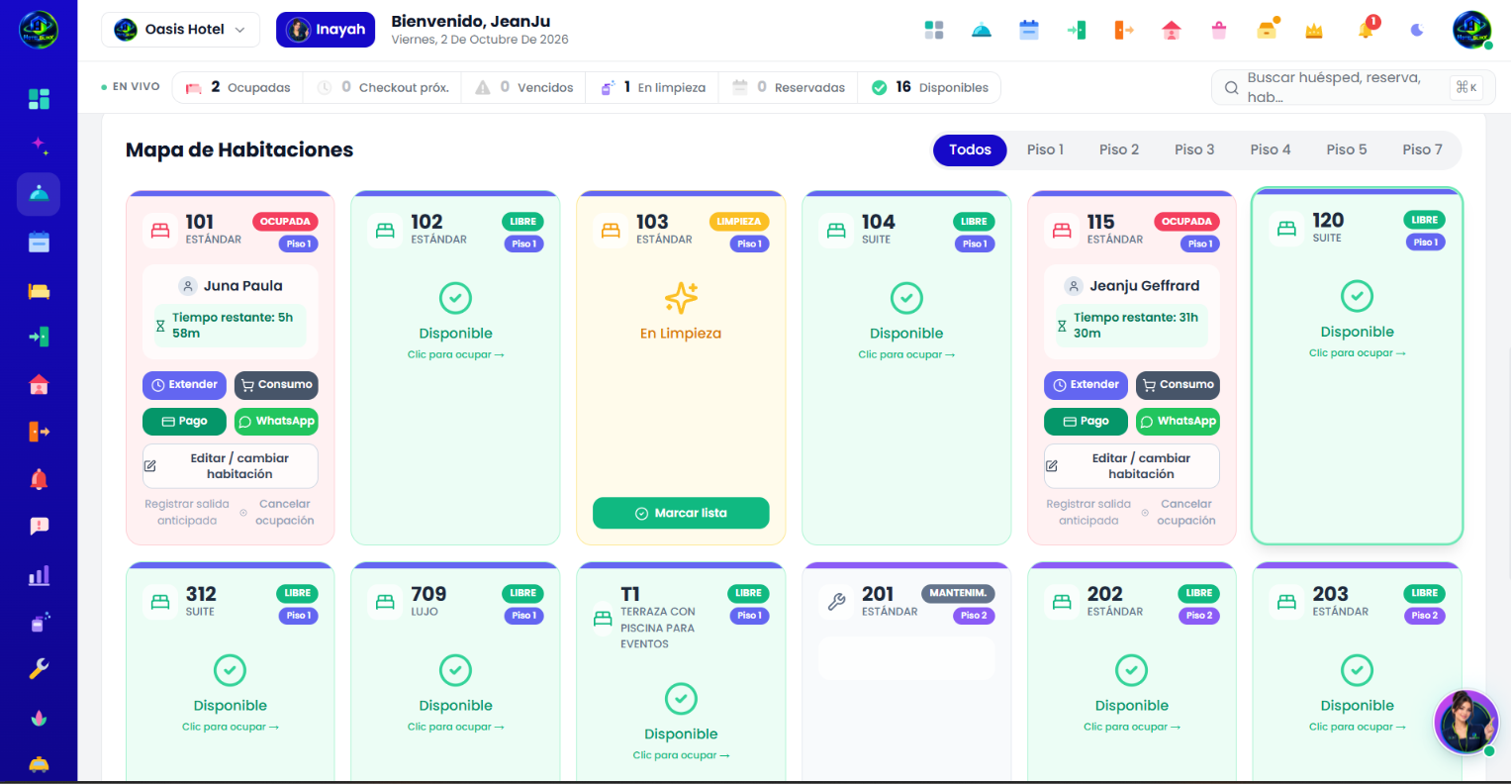Click the Extender button for room 101
This screenshot has width=1511, height=784.
coord(184,385)
